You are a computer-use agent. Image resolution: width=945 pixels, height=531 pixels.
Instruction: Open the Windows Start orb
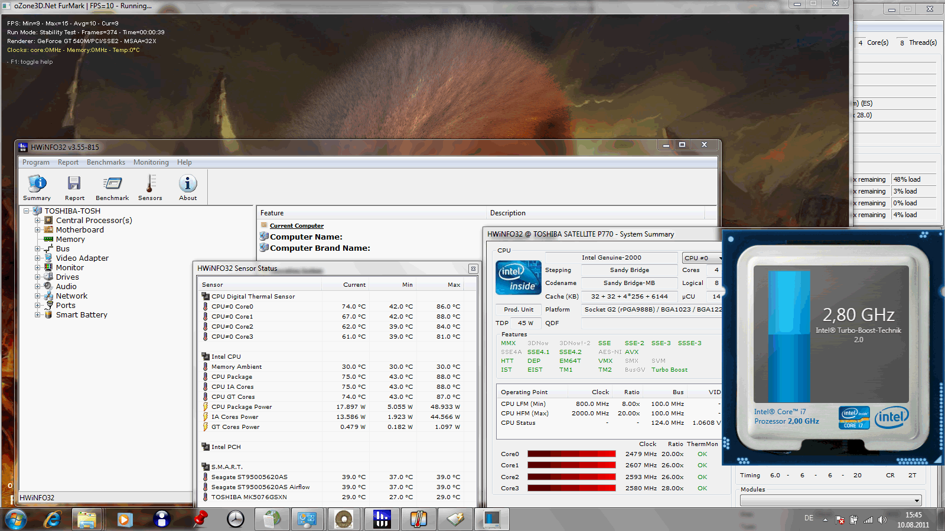tap(16, 519)
